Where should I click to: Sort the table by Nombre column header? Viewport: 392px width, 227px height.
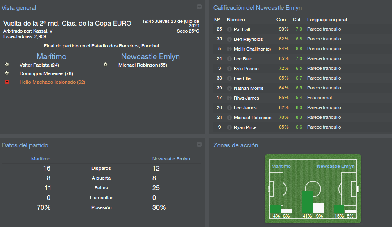236,20
